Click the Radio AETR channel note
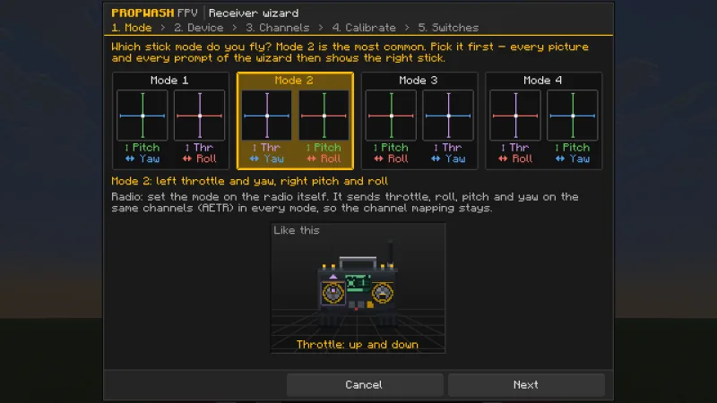The width and height of the screenshot is (717, 403). point(345,202)
